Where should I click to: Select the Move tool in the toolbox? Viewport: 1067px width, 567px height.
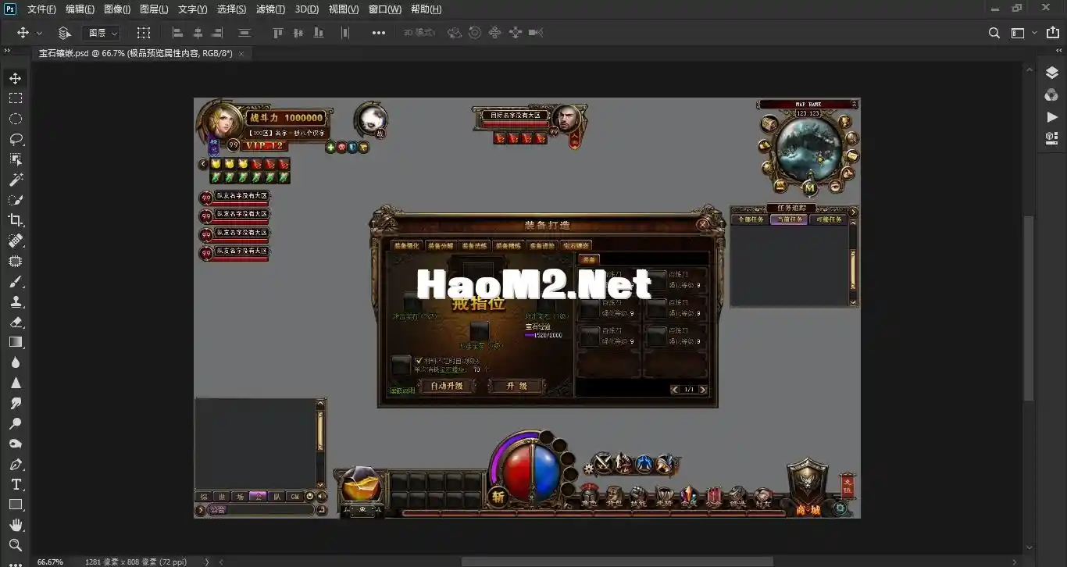(16, 78)
